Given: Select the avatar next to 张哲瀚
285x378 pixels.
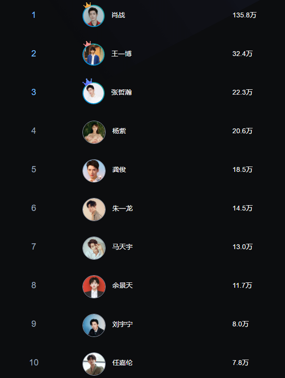Looking at the screenshot, I should (94, 93).
